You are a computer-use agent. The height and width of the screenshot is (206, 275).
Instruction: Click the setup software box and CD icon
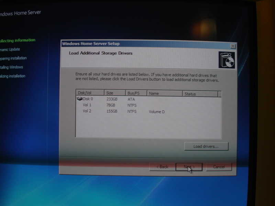(227, 60)
